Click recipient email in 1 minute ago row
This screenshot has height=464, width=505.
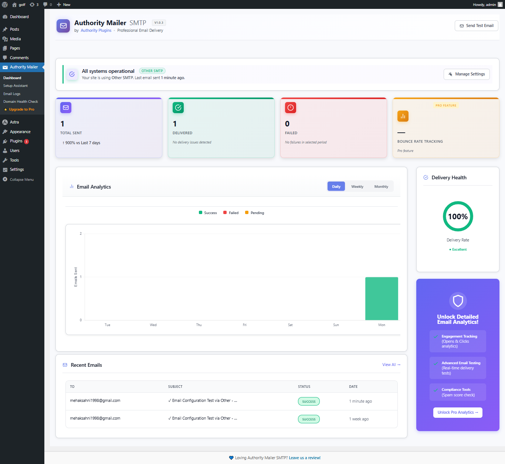pos(95,400)
